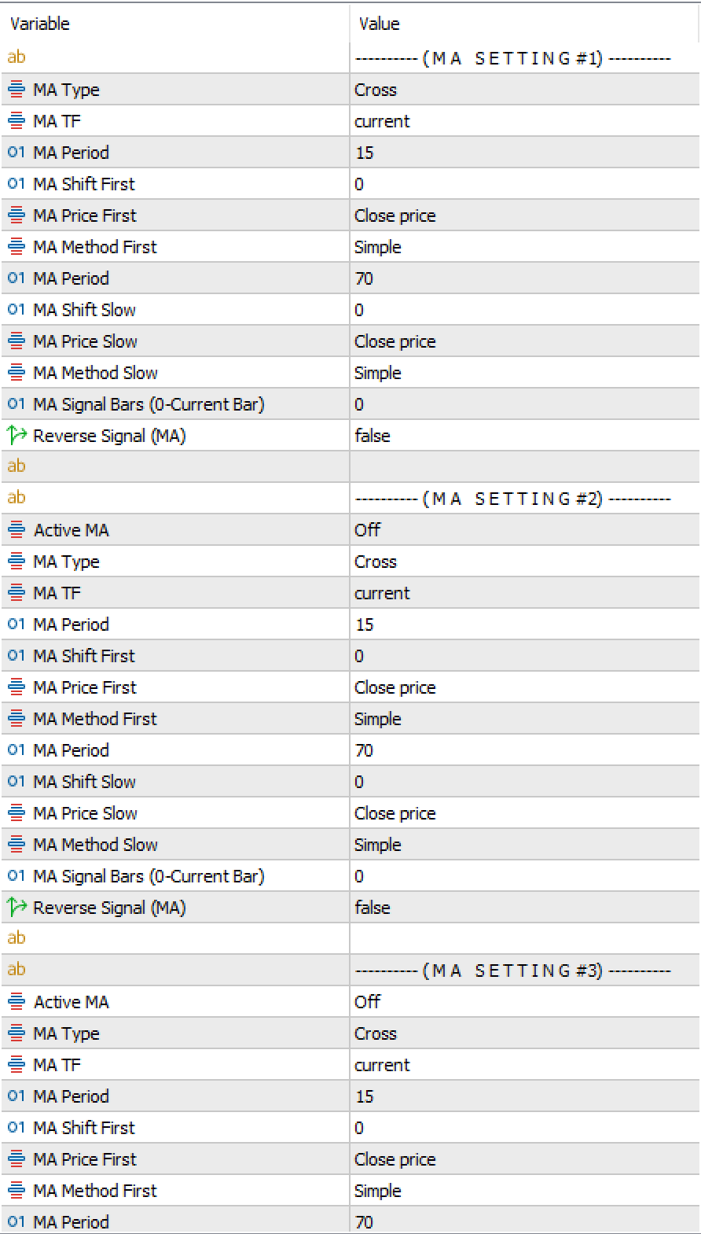
Task: Click the ab icon at MA SETTING #3 header
Action: (x=16, y=970)
